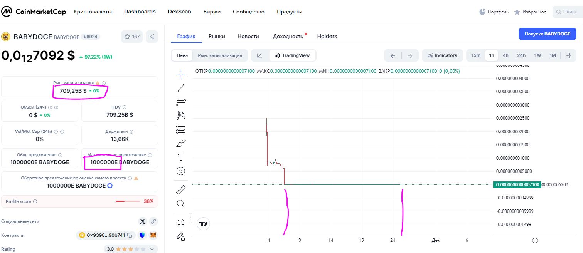The image size is (583, 253).
Task: Show price chart with Цена toggle
Action: [182, 55]
